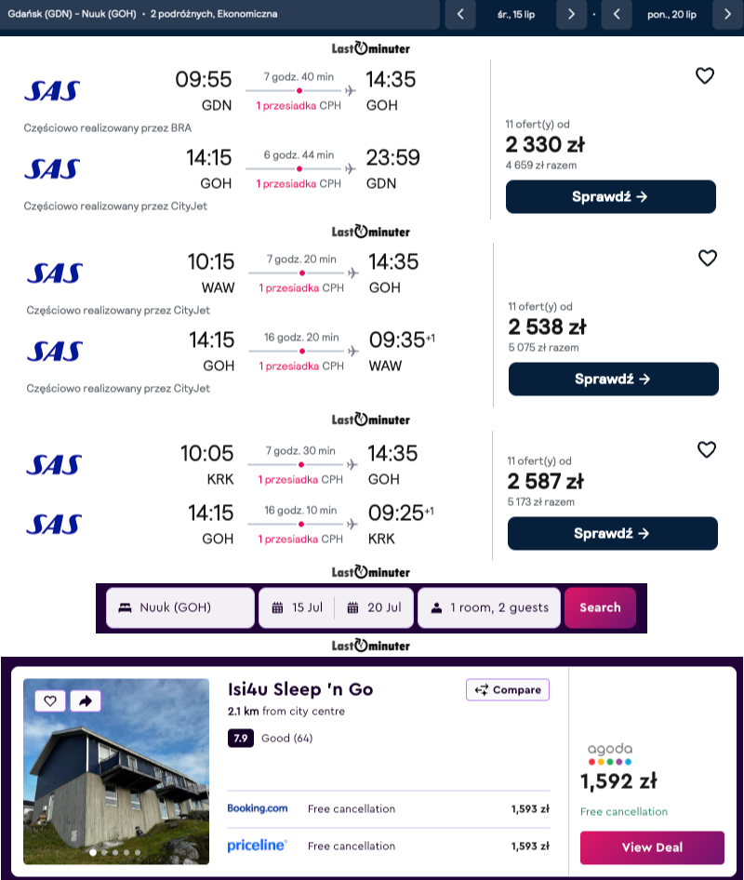Screen dimensions: 744x880
Task: Go to previous return date before pon., 20 lip
Action: coord(617,14)
